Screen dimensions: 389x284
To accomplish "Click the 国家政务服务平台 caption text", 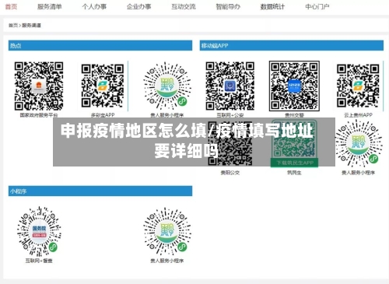I will [39, 115].
